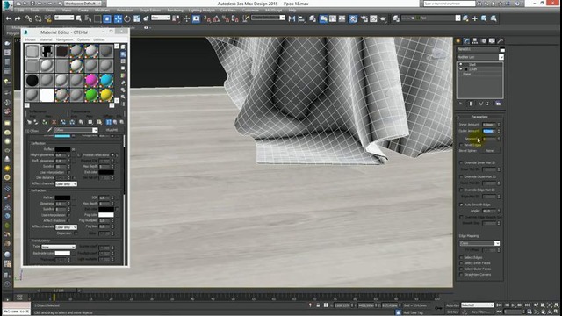This screenshot has width=562, height=316.
Task: Click Pin Stack icon below modifier stack
Action: coord(460,104)
